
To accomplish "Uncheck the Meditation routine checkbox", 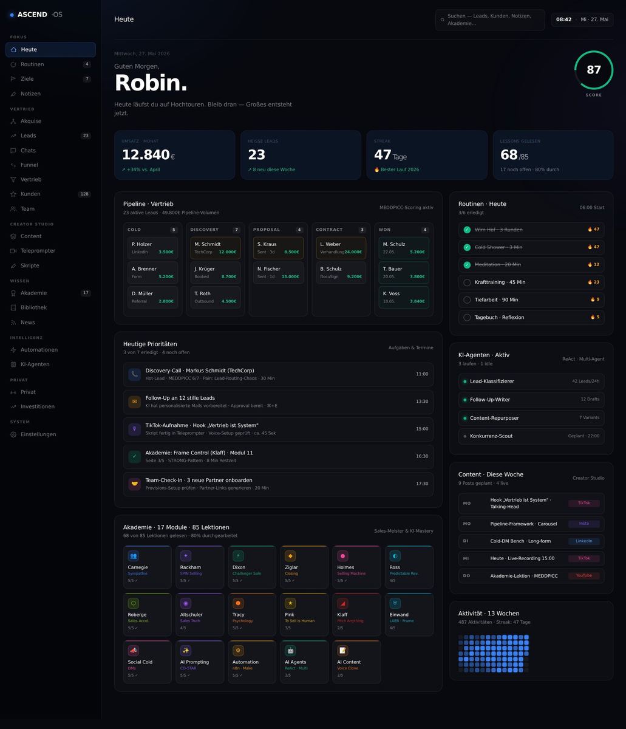I will coord(467,265).
